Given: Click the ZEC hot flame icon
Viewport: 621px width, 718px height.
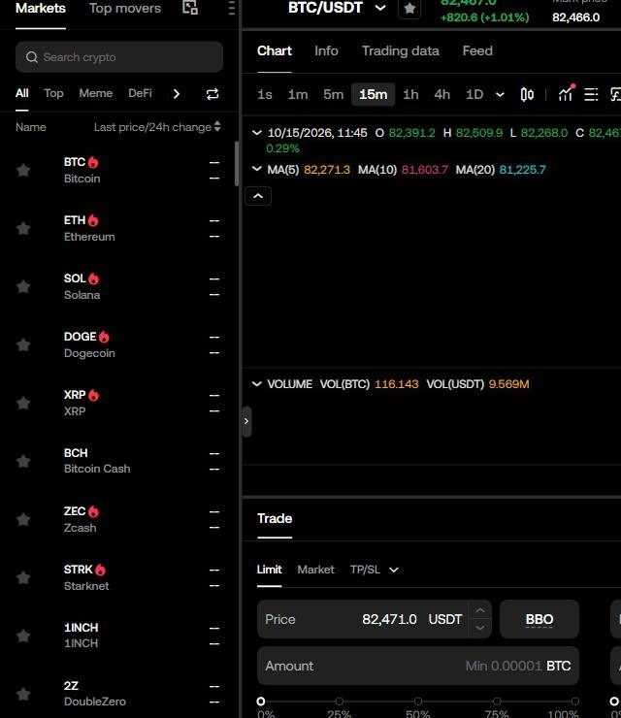Looking at the screenshot, I should pos(93,511).
